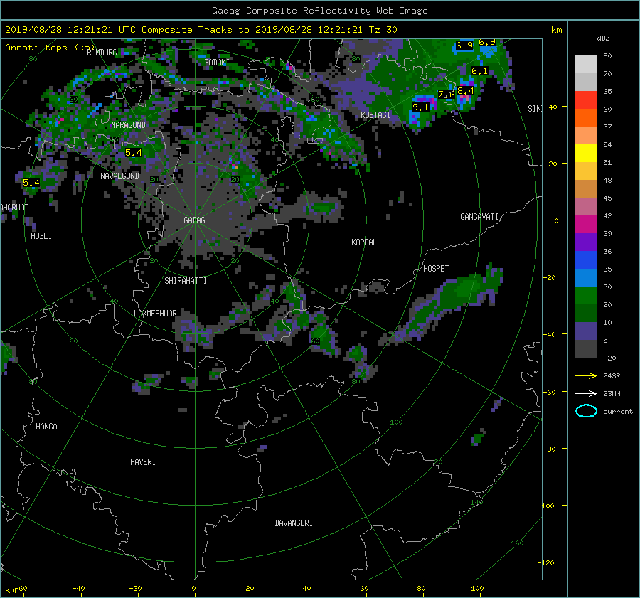Pick the dark green 20-10 dBZ swatch

click(586, 314)
